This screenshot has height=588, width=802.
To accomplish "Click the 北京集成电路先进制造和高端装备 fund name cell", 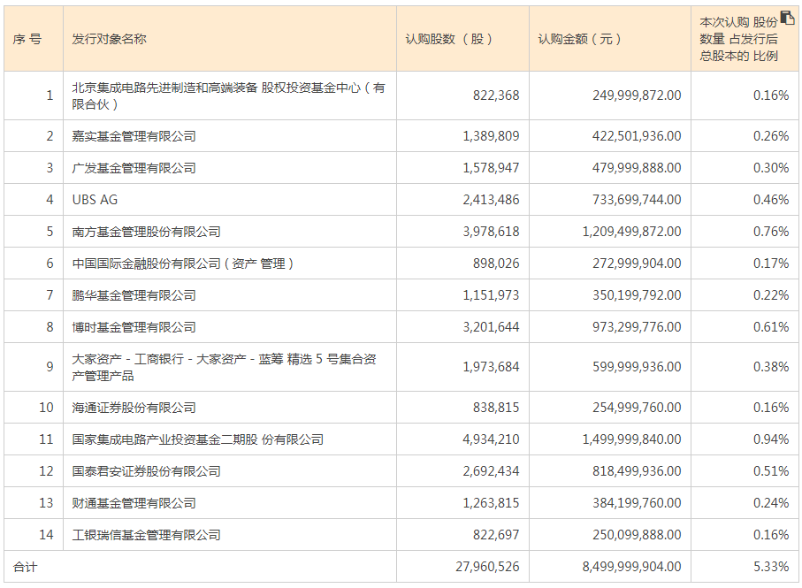I will (x=230, y=95).
